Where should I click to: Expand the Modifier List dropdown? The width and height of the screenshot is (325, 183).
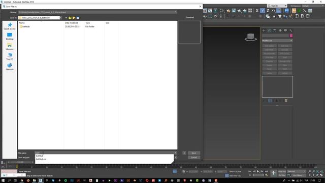pyautogui.click(x=277, y=41)
